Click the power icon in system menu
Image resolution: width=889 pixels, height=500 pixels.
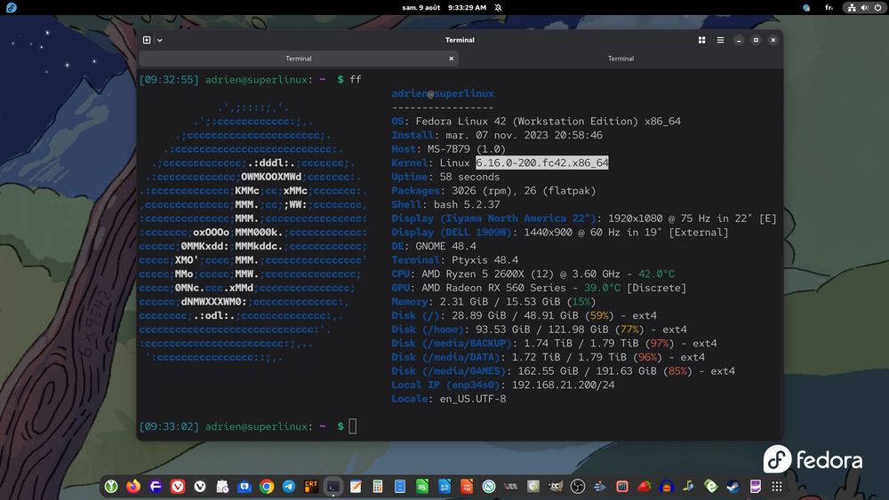[x=877, y=7]
